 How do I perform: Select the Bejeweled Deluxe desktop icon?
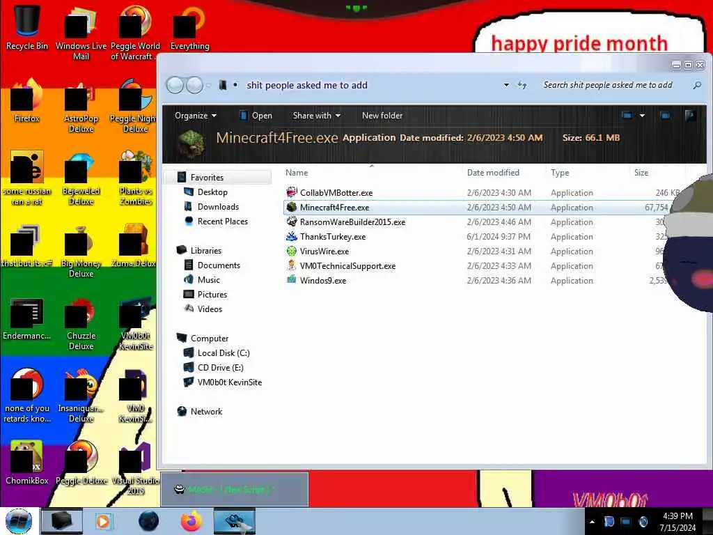tap(81, 178)
